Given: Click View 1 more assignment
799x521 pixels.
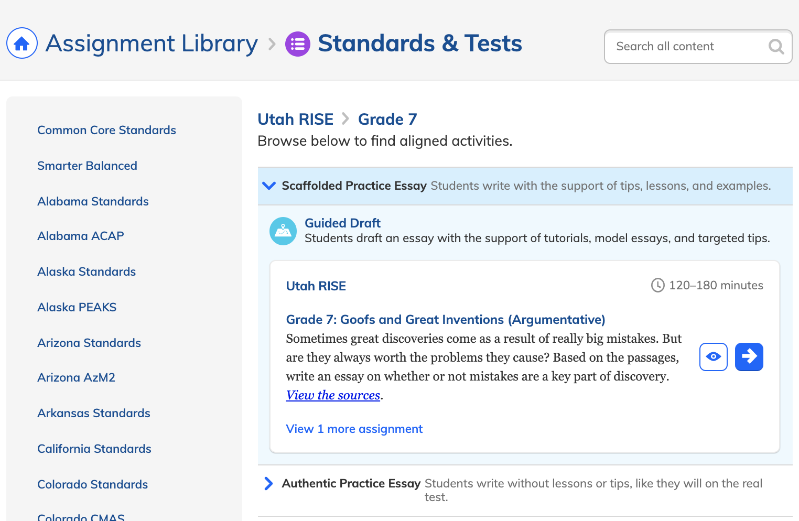Looking at the screenshot, I should pos(354,429).
